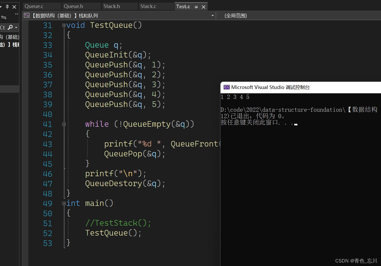Image resolution: width=381 pixels, height=266 pixels.
Task: Click the sync arrows icon in left panel
Action: point(4,17)
